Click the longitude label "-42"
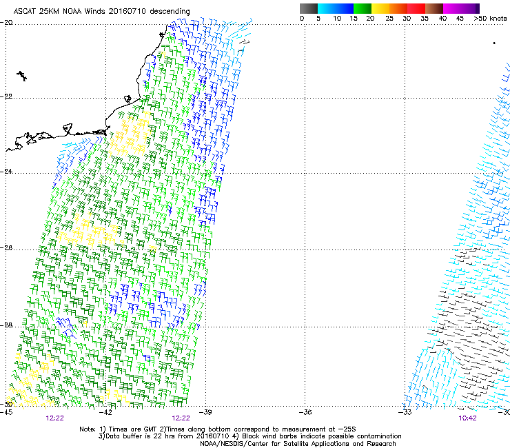The image size is (510, 448). [x=105, y=412]
